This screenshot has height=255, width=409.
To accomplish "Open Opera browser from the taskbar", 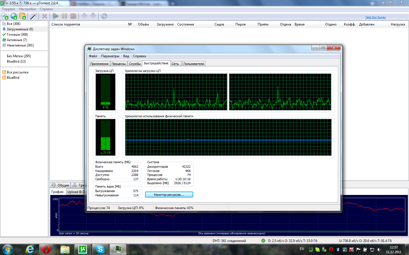I will tap(46, 249).
